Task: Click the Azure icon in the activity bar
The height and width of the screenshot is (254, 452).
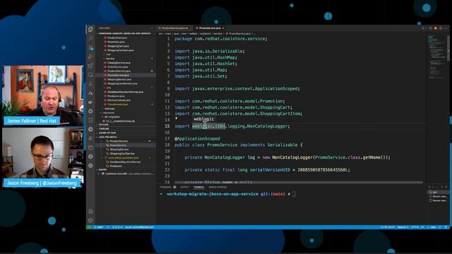Action: point(90,93)
